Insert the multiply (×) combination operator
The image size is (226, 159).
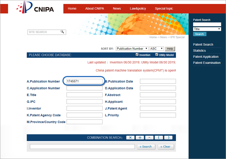pos(130,138)
